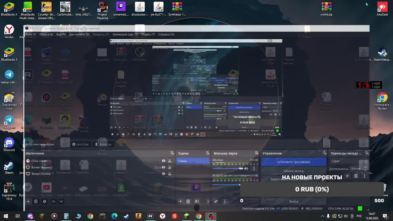Open the Файл menu

pyautogui.click(x=30, y=34)
